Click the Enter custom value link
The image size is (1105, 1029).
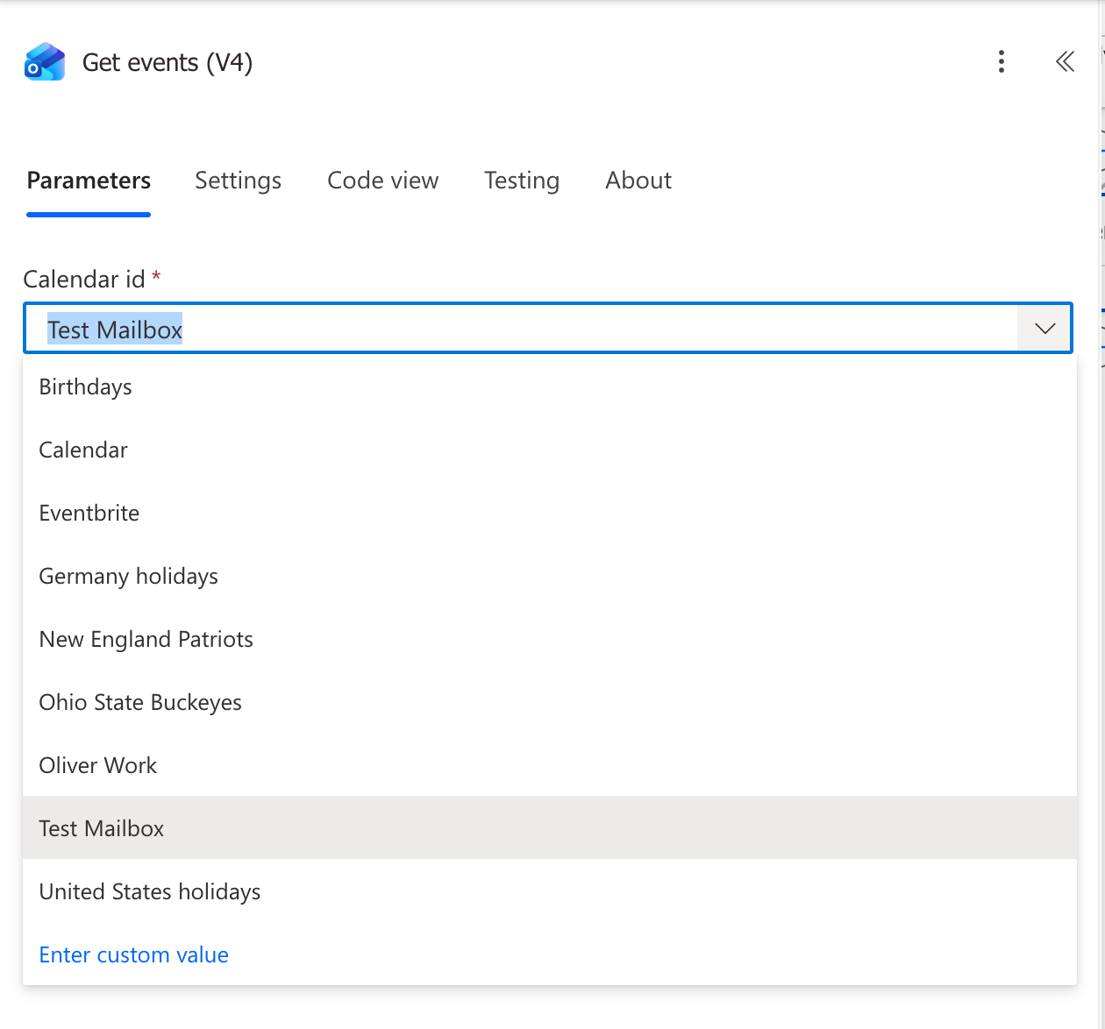(x=134, y=955)
